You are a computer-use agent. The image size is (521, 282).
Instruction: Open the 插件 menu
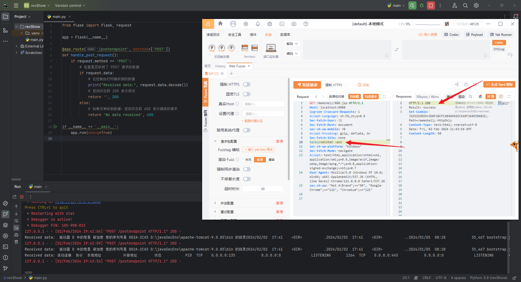tap(253, 35)
